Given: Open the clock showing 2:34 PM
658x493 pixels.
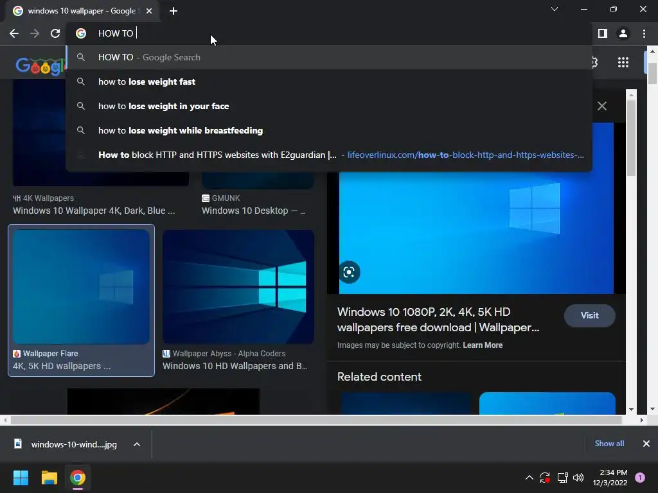Looking at the screenshot, I should (x=610, y=478).
